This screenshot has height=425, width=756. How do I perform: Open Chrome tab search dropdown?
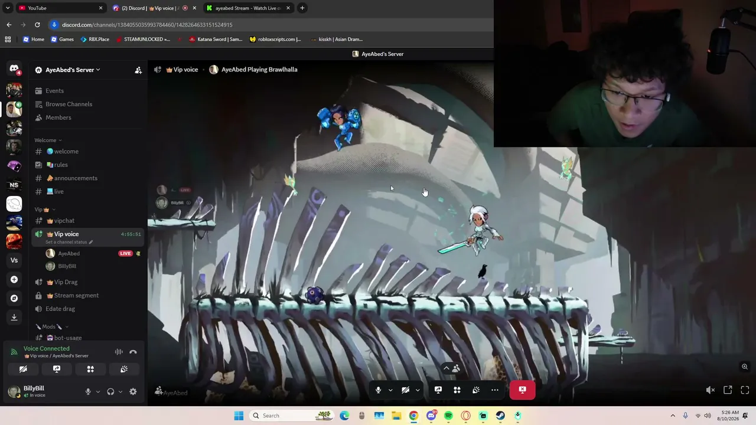(x=8, y=8)
